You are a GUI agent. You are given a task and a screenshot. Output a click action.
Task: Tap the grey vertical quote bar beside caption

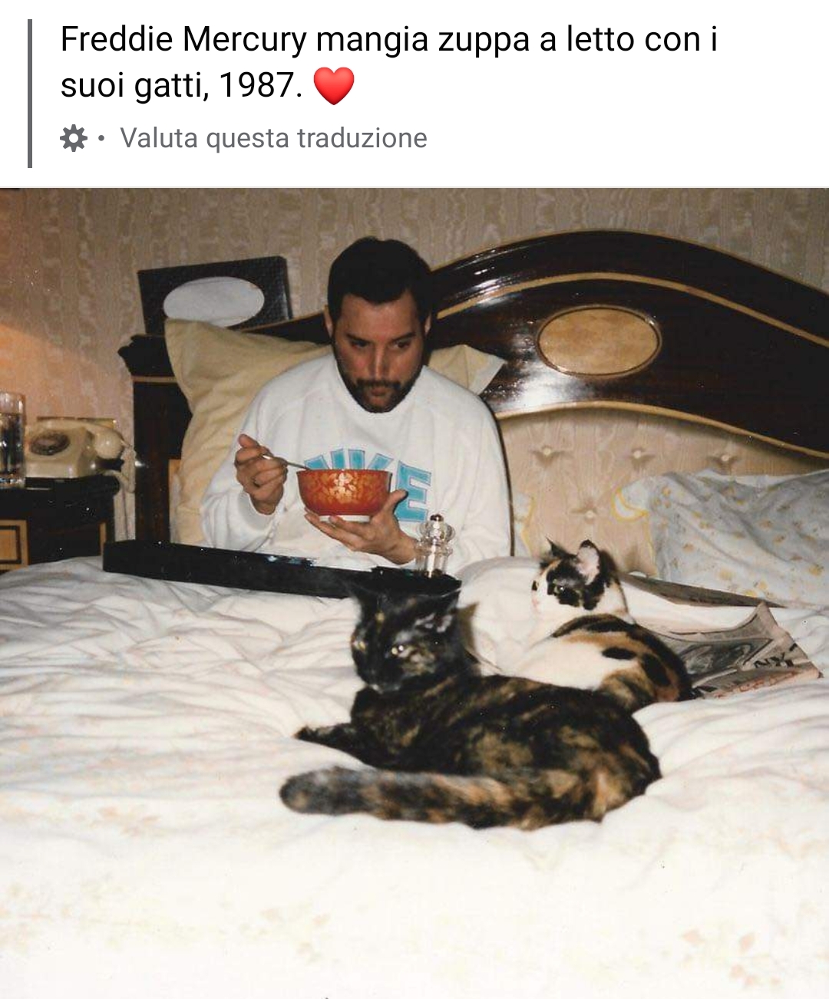pyautogui.click(x=30, y=94)
